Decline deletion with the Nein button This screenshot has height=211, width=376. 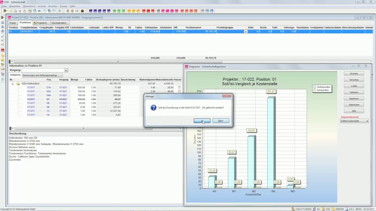tap(221, 121)
